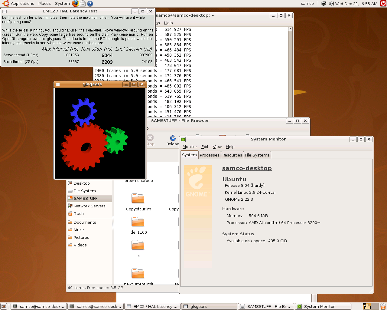The height and width of the screenshot is (310, 387).
Task: Click the Base thread max jitter value 6203
Action: click(107, 62)
